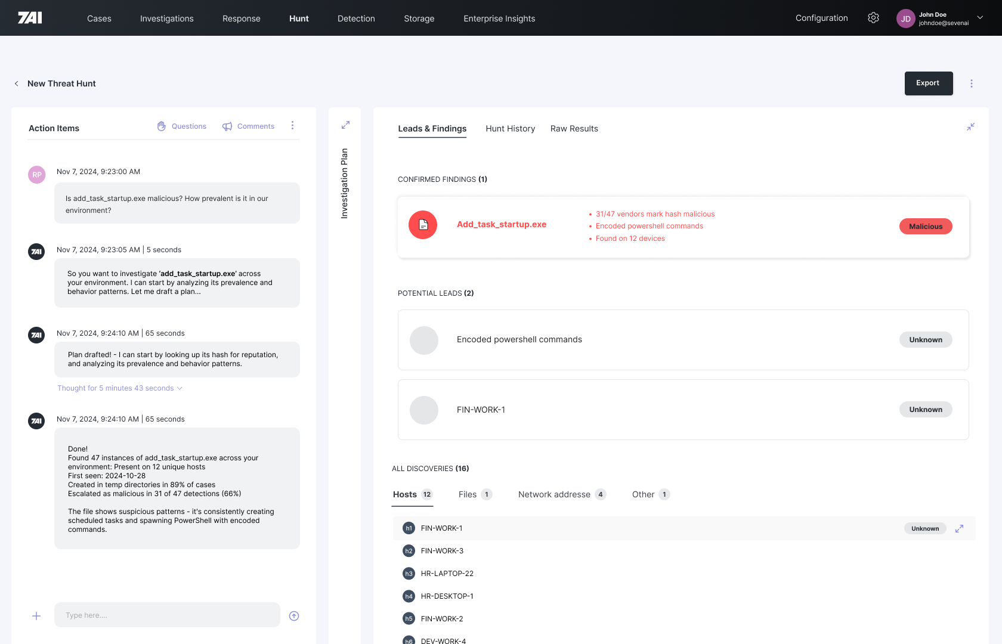Collapse the Leads & Findings panel

pos(970,127)
